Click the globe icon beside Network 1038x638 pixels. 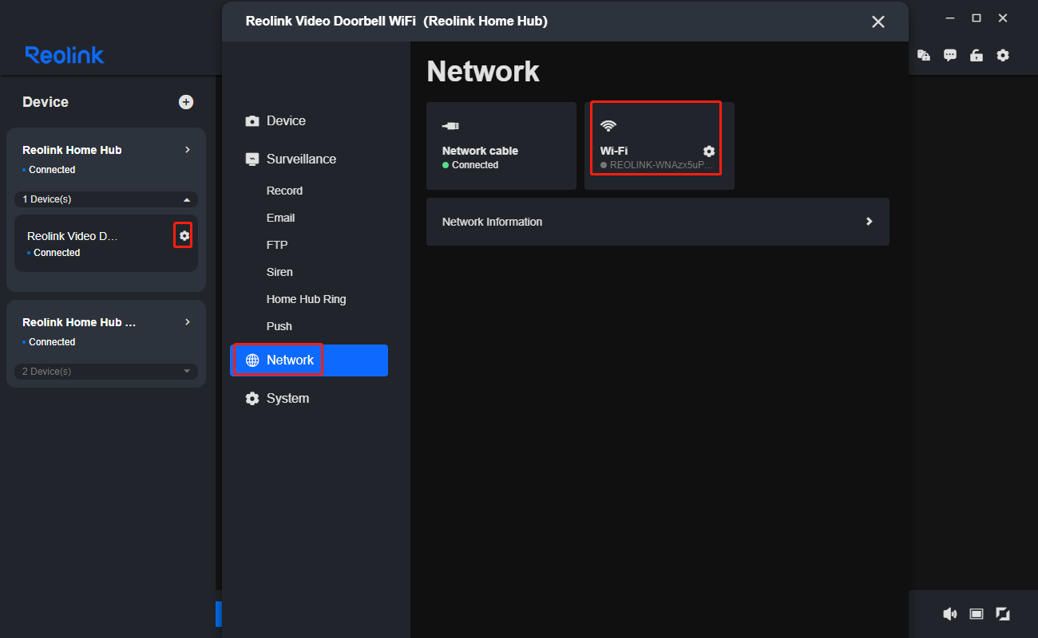pyautogui.click(x=252, y=360)
